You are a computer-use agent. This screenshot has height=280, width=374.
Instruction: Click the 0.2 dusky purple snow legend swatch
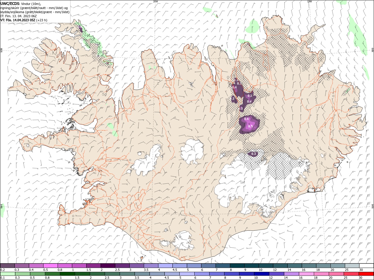(x=7, y=266)
